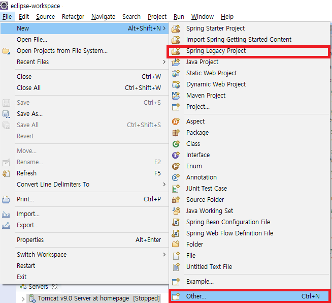Select Folder in New submenu

[x=250, y=244]
